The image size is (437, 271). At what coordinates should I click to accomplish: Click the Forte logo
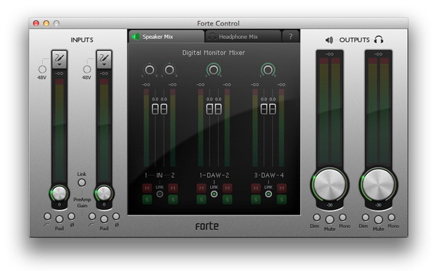click(x=207, y=226)
